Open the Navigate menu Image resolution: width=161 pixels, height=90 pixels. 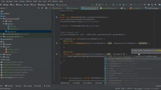10,1
